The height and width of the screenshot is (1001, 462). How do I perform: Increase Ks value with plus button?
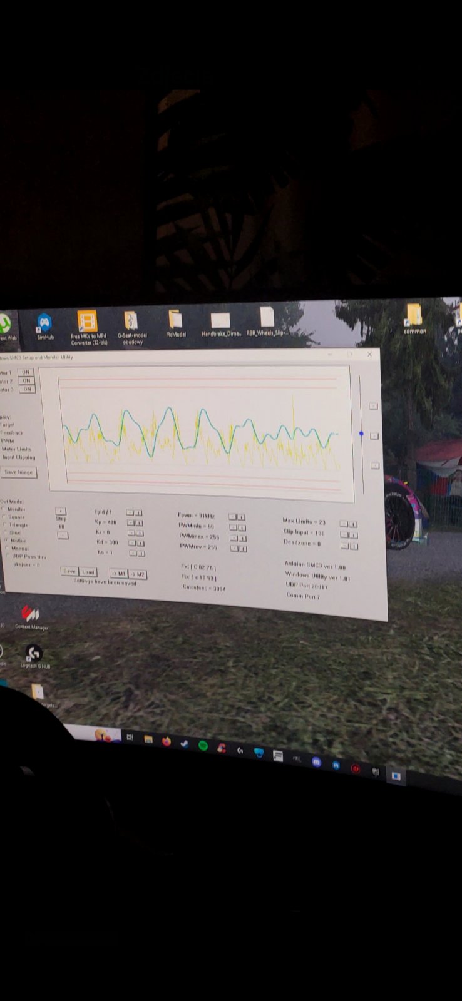pyautogui.click(x=141, y=553)
